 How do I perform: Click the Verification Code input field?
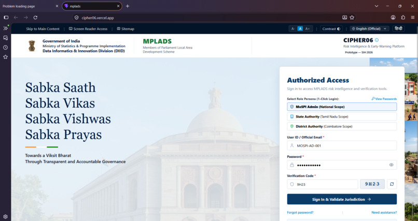pyautogui.click(x=322, y=184)
